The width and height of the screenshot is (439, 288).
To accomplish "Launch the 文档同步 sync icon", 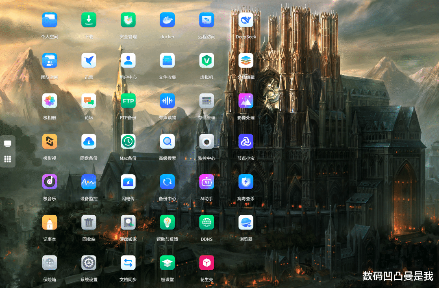I will (x=128, y=262).
